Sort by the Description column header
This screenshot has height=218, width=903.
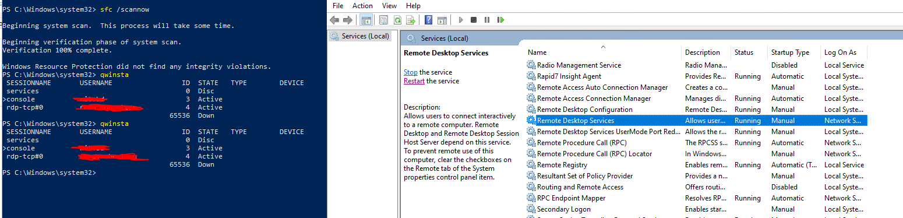click(x=703, y=52)
